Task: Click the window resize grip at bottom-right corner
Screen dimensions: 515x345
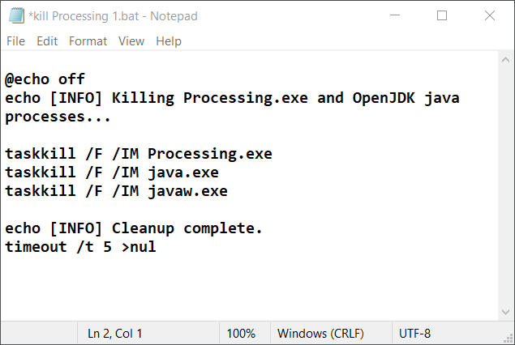Action: (509, 339)
